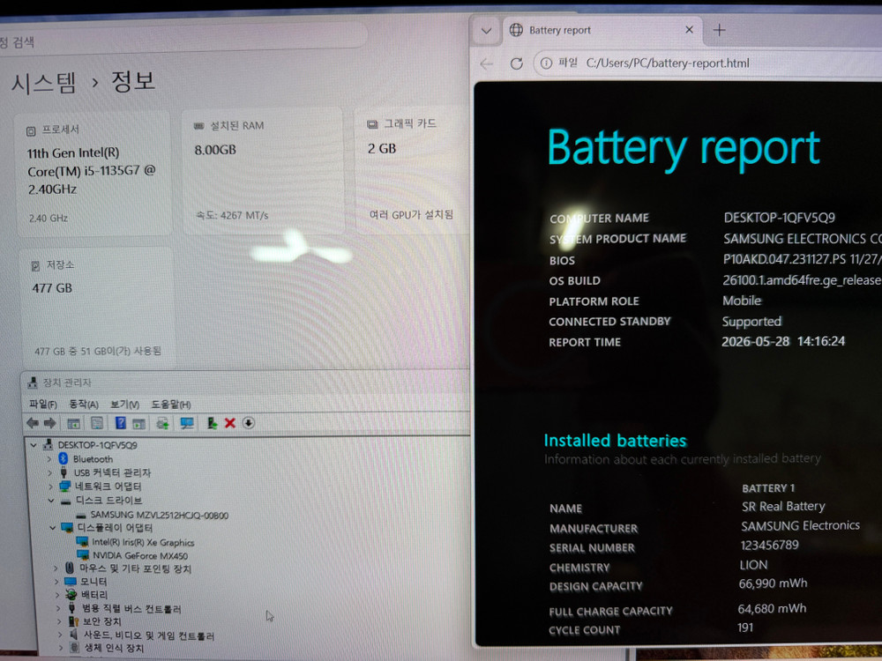Select SAMSUNG MZVL2512HCJQ-00B00 disk drive
The image size is (882, 661).
[159, 515]
